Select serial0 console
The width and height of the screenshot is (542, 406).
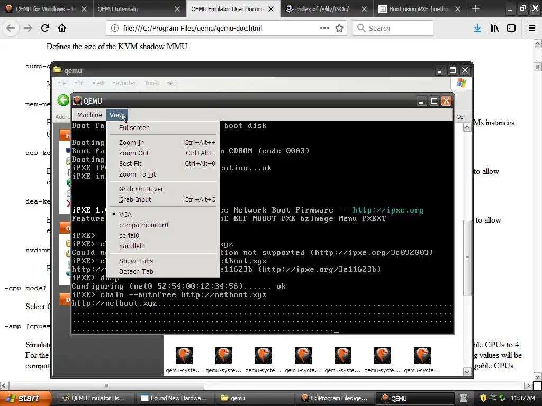coord(163,235)
